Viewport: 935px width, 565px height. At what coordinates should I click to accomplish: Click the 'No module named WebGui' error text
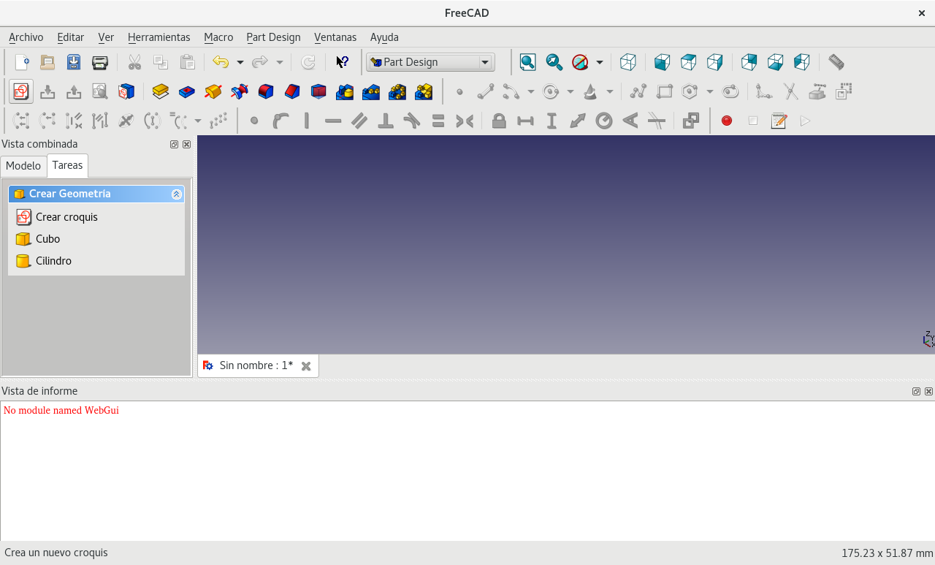click(x=61, y=411)
